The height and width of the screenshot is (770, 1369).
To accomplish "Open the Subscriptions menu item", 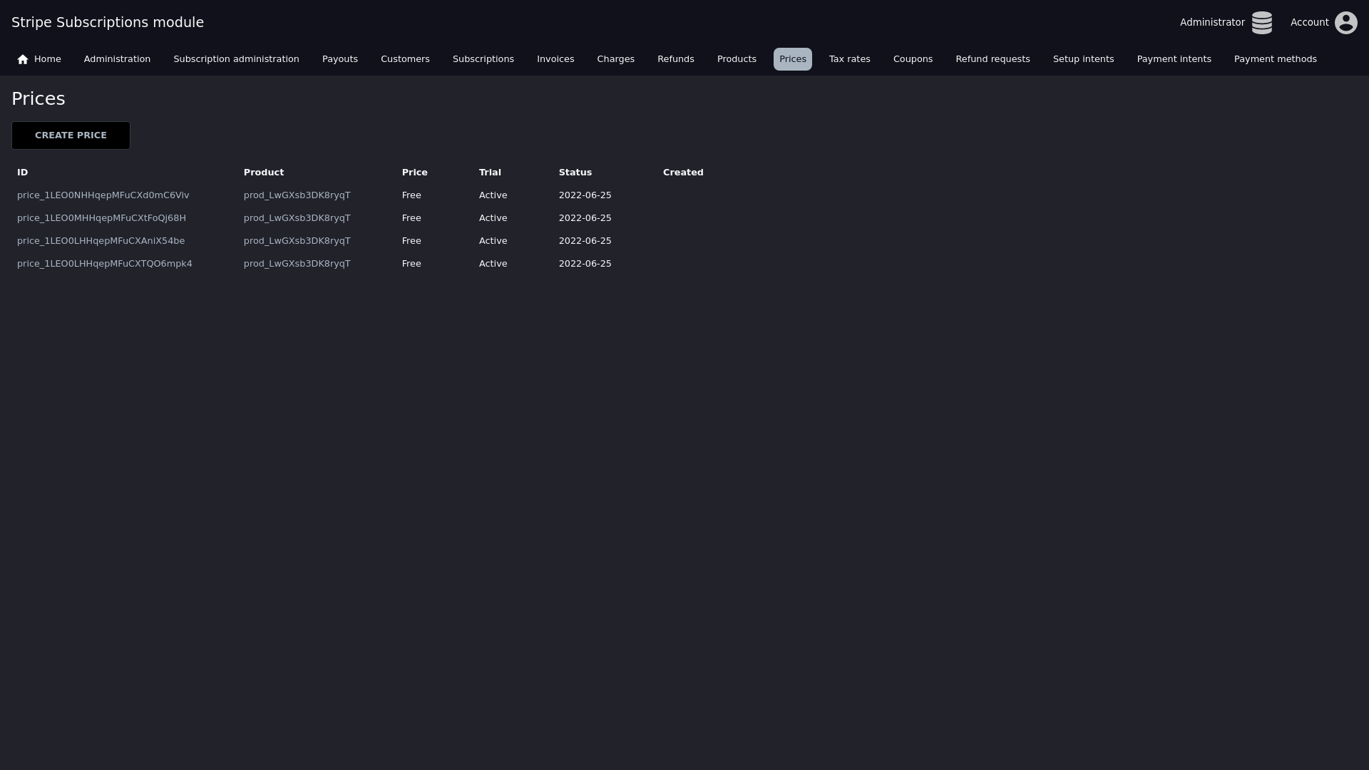I will coord(483,59).
